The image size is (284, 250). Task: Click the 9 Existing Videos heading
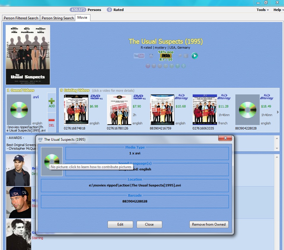[75, 90]
